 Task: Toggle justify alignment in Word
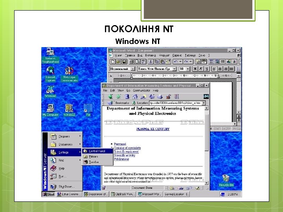(x=232, y=69)
